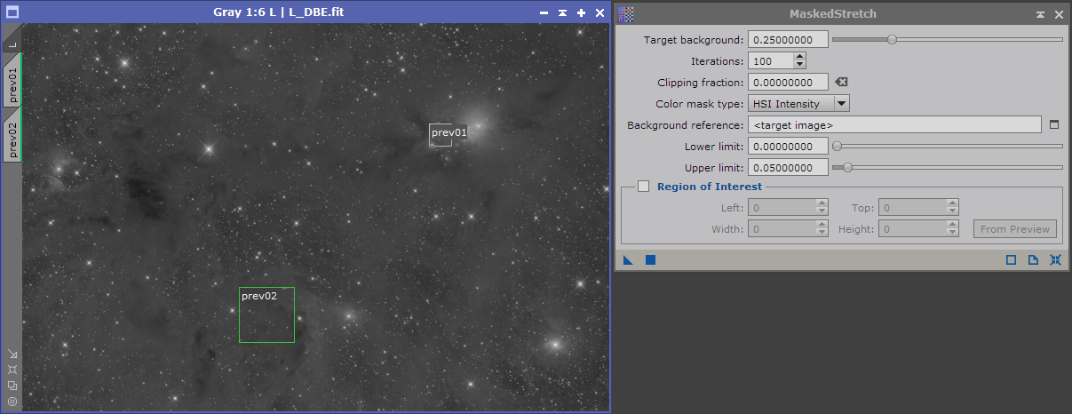Viewport: 1072px width, 414px height.
Task: Open the view selector beside Background reference
Action: pos(1054,124)
